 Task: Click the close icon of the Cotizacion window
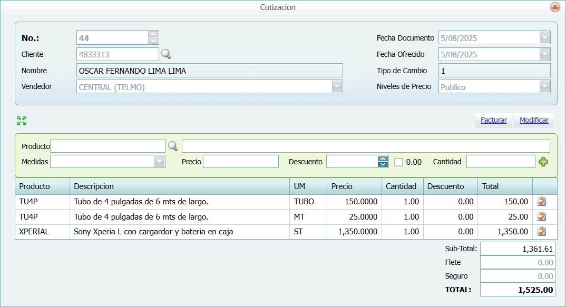(554, 7)
